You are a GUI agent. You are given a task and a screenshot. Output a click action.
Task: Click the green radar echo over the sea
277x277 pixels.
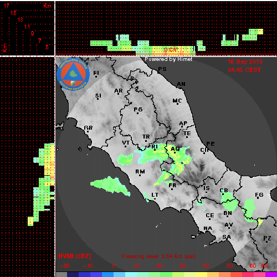point(111,186)
